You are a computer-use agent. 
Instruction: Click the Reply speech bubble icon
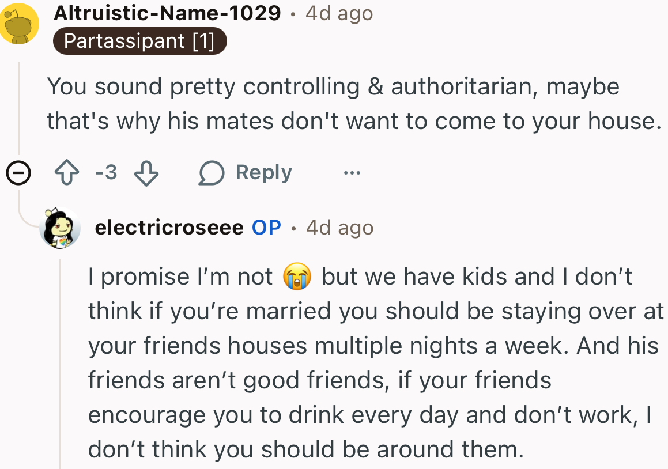212,172
